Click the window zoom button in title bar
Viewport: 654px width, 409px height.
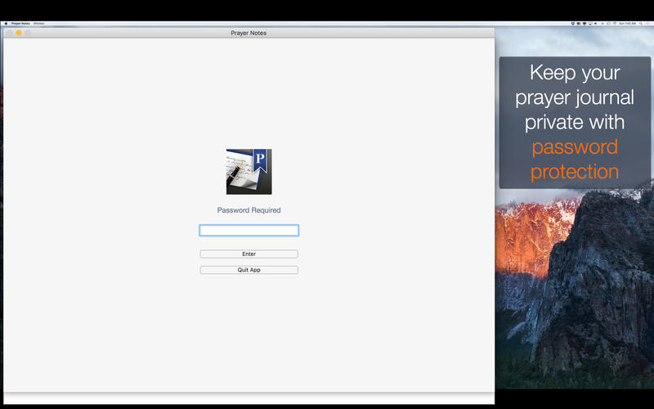27,33
